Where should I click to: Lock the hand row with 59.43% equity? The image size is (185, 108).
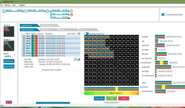pyautogui.click(x=22, y=36)
